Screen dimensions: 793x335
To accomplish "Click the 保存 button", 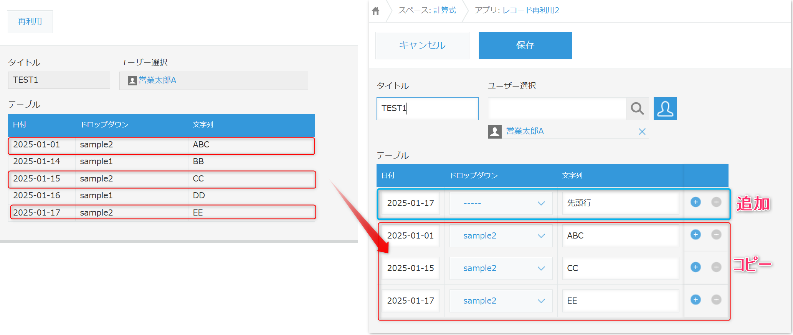I will tap(525, 46).
